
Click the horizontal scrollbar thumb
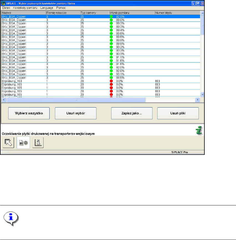point(76,100)
